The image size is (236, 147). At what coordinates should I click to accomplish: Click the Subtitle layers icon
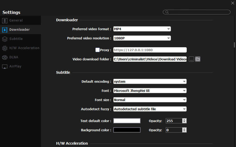point(5,39)
